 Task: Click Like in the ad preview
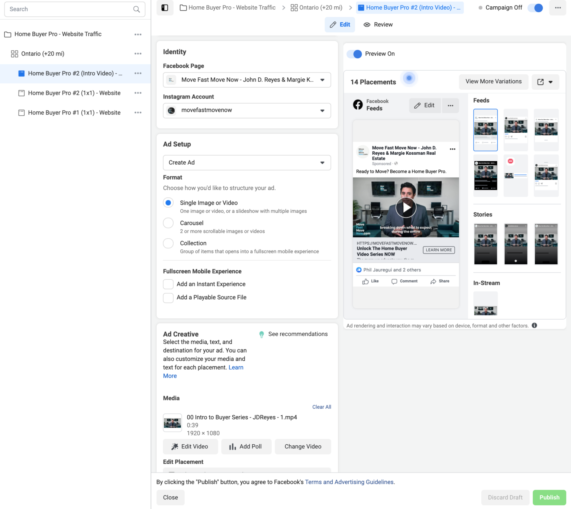[x=370, y=281]
